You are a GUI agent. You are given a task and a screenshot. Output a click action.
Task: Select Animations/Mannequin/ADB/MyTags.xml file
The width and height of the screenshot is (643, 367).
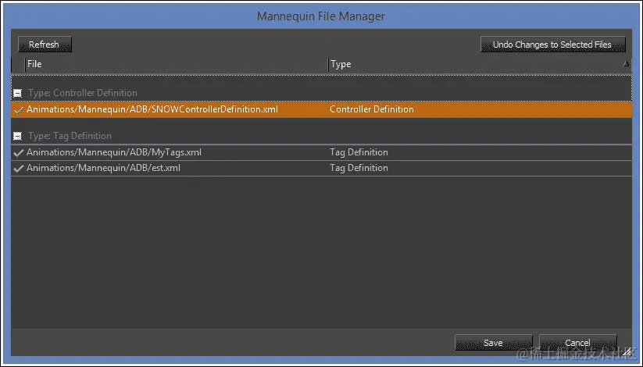click(114, 152)
